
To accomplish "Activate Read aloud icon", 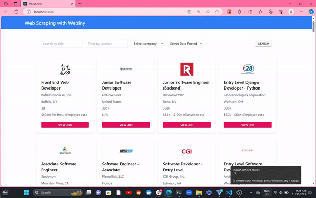I will coord(208,12).
